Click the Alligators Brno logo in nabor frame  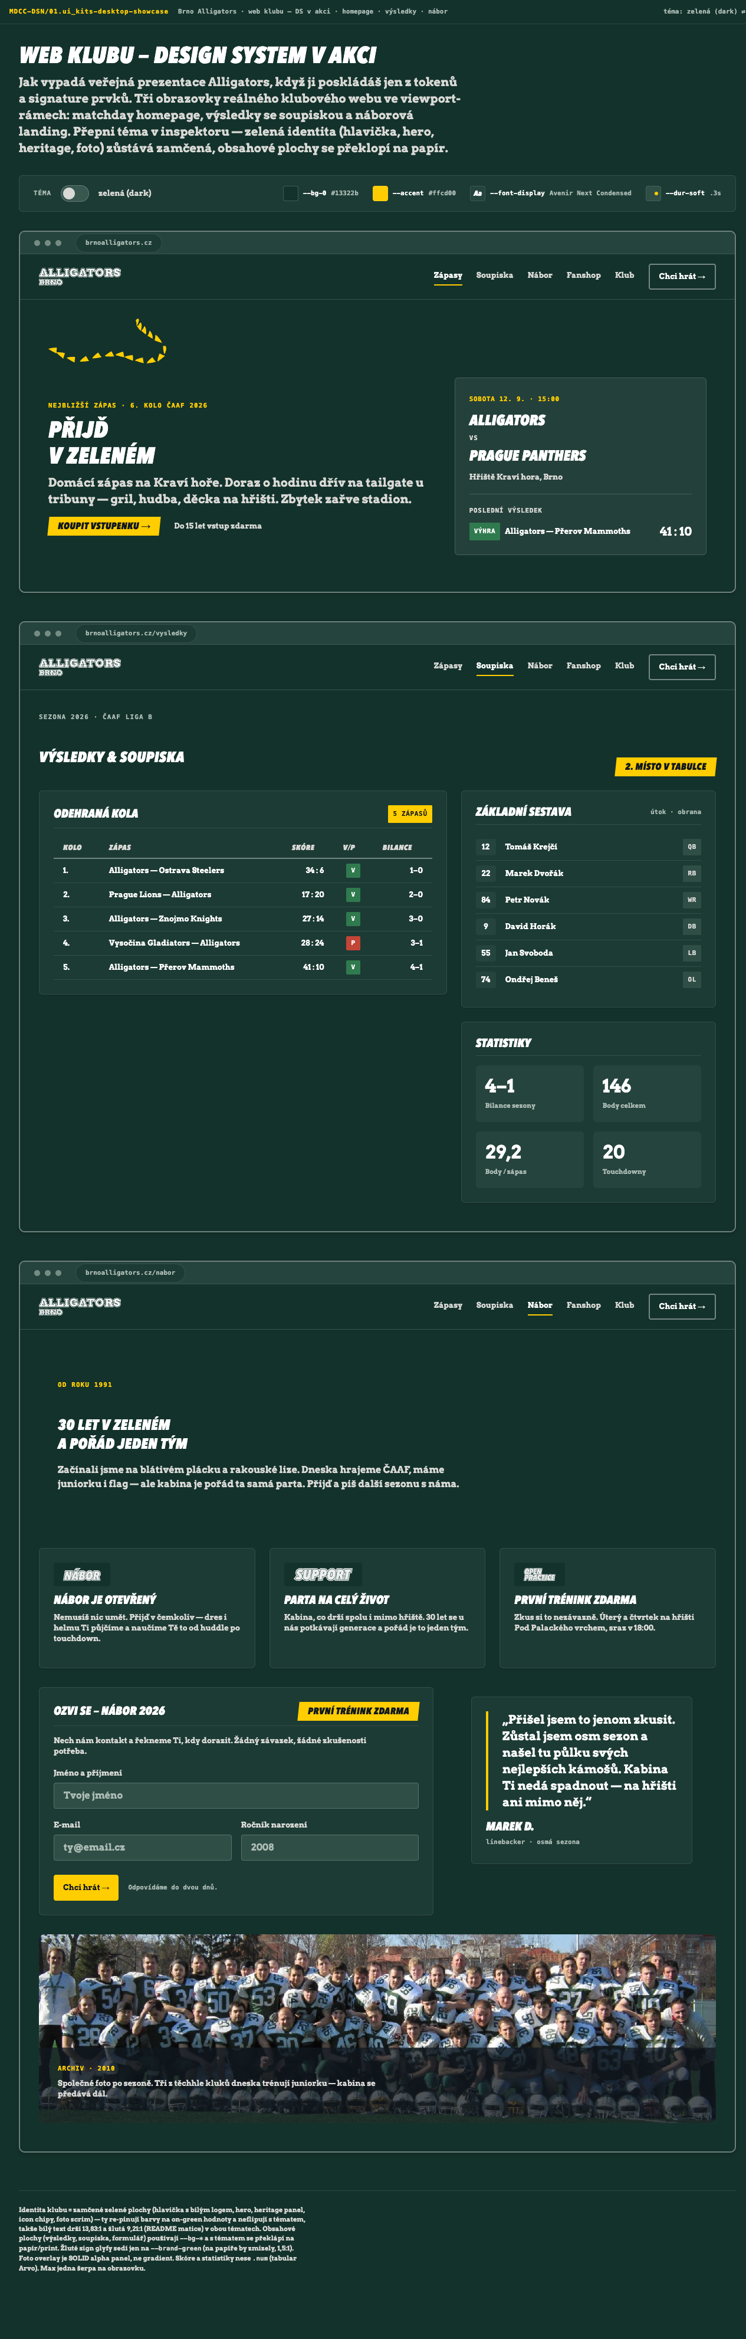tap(80, 1305)
